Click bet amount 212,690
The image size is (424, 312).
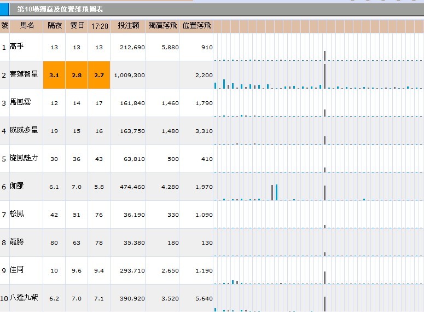pyautogui.click(x=132, y=48)
